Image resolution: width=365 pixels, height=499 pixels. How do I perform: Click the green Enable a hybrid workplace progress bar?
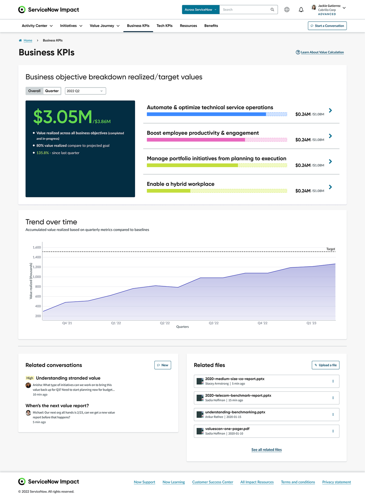click(217, 191)
